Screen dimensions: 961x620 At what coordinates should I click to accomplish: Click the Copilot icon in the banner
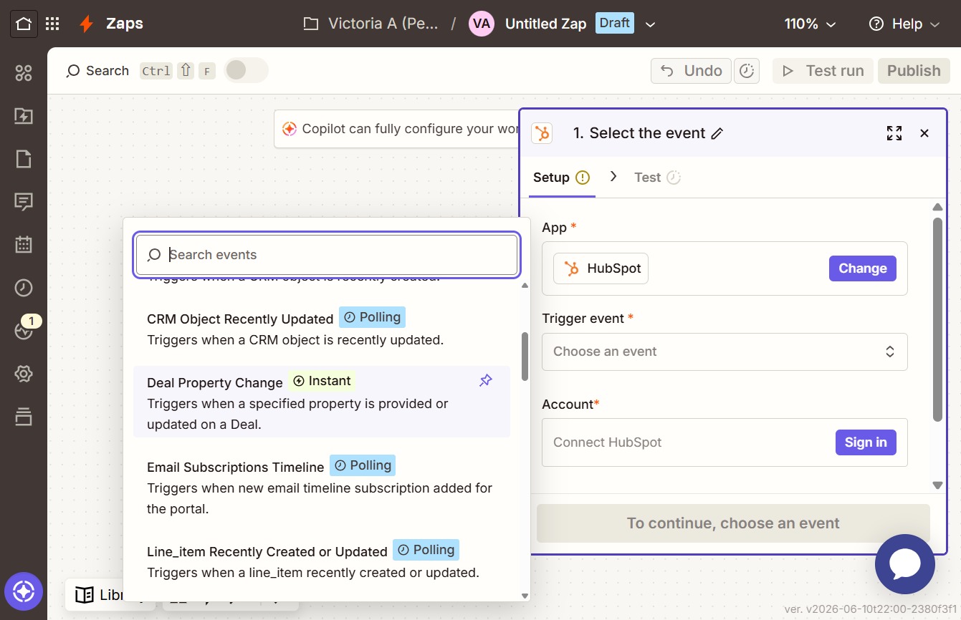click(290, 129)
